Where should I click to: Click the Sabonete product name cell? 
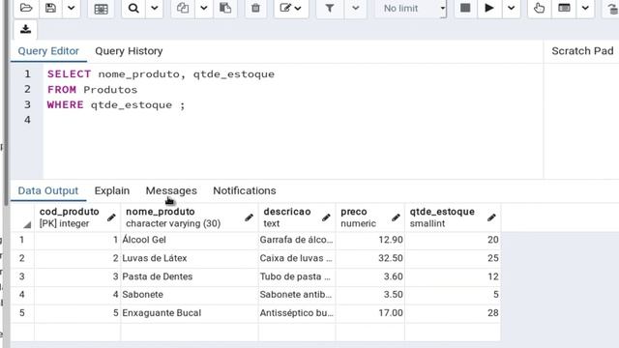tap(190, 295)
